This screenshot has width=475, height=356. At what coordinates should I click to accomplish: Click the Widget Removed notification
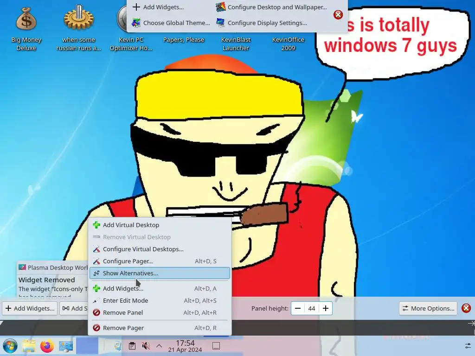click(x=52, y=280)
